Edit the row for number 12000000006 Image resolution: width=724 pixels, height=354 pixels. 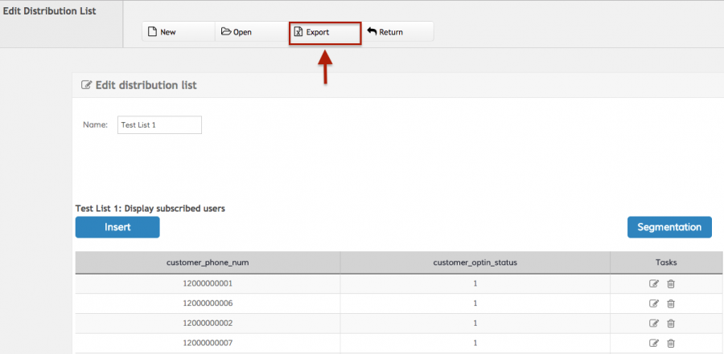coord(654,303)
